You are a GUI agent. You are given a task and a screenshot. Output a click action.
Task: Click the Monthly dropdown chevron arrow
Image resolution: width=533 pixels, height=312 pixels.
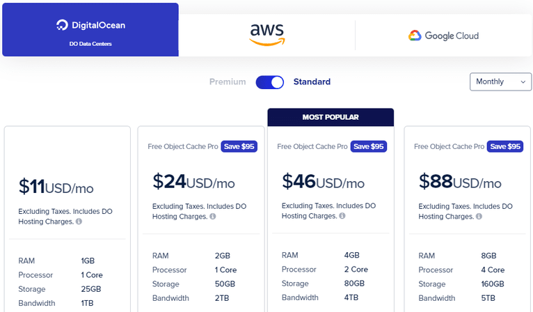pyautogui.click(x=523, y=82)
